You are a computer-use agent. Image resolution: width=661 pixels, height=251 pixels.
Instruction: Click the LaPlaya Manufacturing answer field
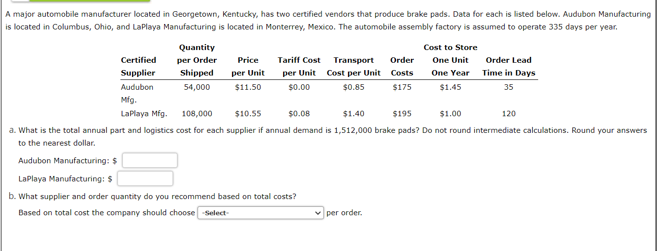click(x=145, y=178)
